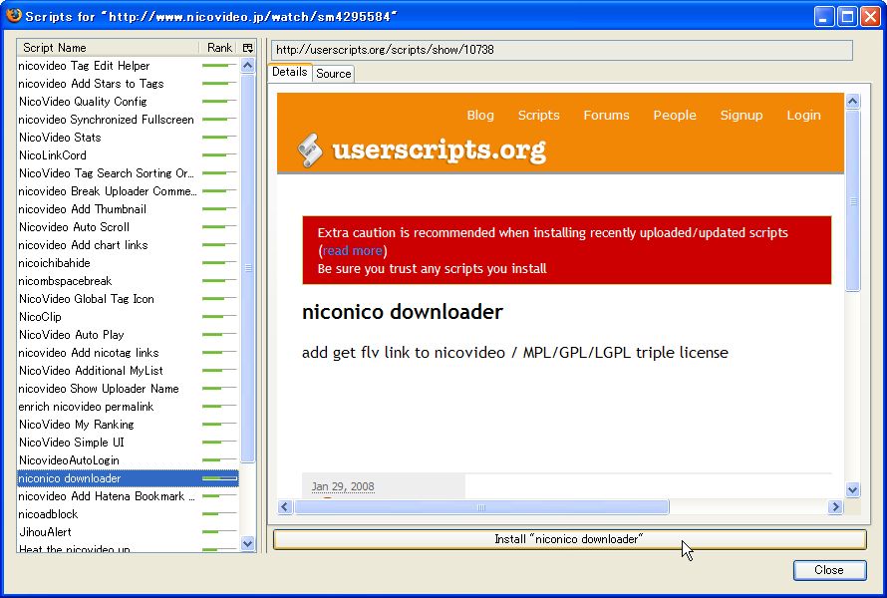
Task: Select 'NicoVideo Tag Search Sorting Or...' script
Action: 128,173
